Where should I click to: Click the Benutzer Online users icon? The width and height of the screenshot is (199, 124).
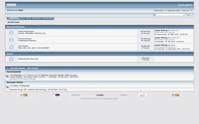coord(7,87)
